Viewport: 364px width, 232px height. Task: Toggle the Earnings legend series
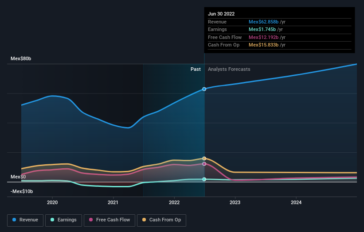(63, 220)
